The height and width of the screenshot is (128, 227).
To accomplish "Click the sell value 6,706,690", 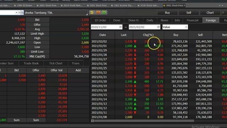I will click(205, 86).
